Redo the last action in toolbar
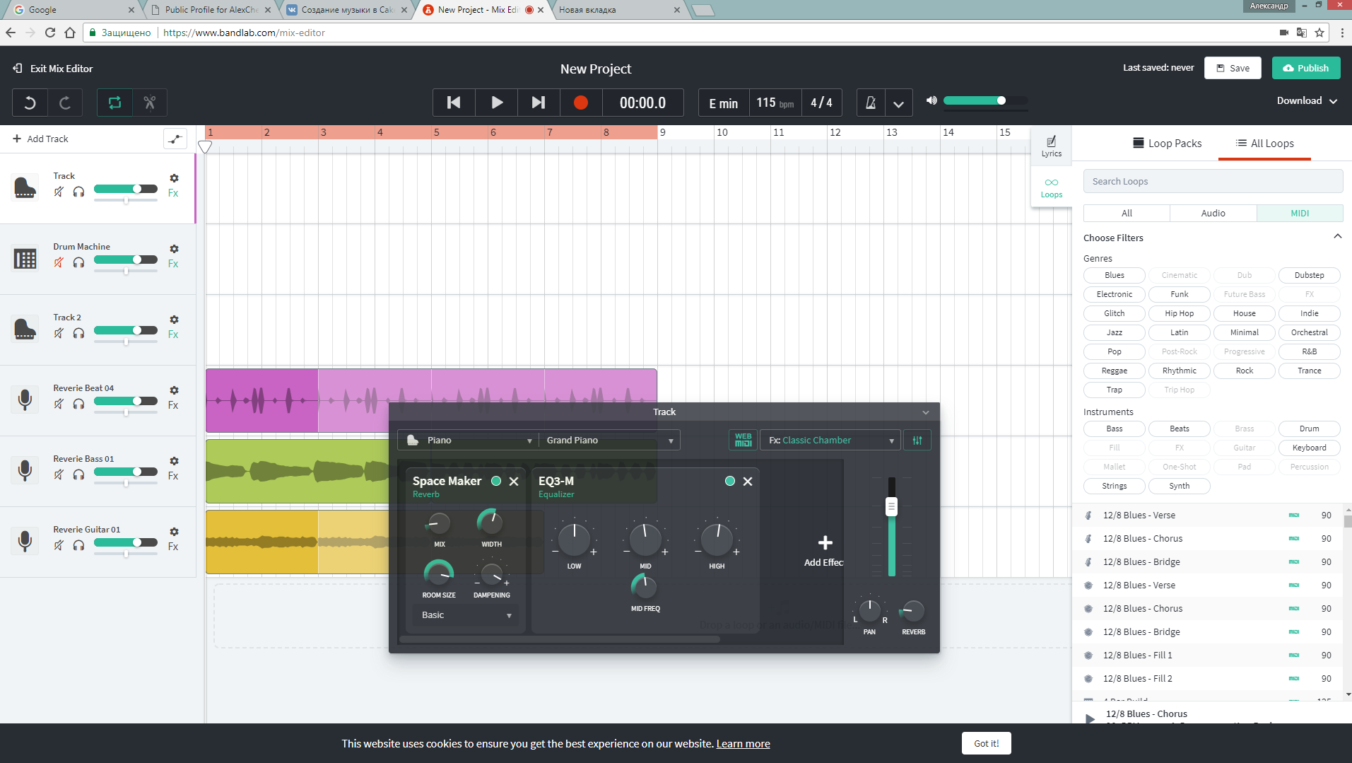 click(x=65, y=103)
